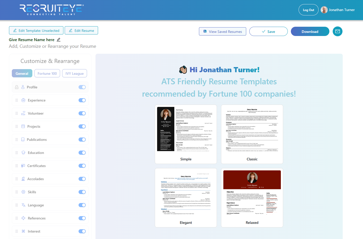363x239 pixels.
Task: Click the lock icon on Profile row
Action: [17, 87]
